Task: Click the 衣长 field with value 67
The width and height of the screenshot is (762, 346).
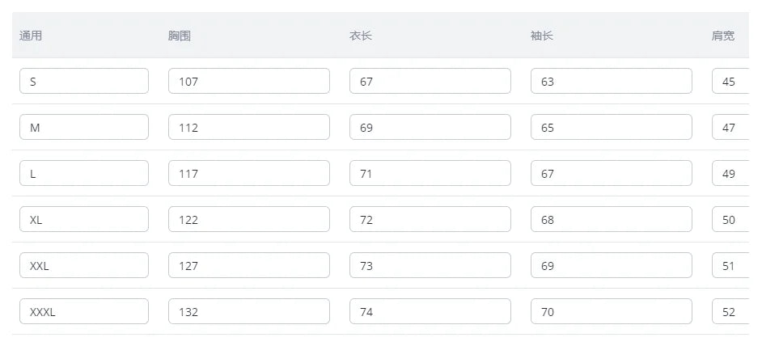Action: pos(430,81)
